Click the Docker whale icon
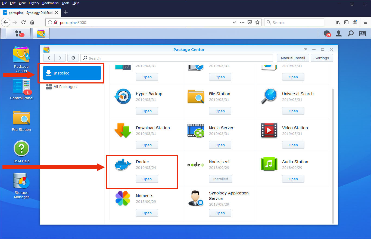This screenshot has width=371, height=239. [x=123, y=164]
